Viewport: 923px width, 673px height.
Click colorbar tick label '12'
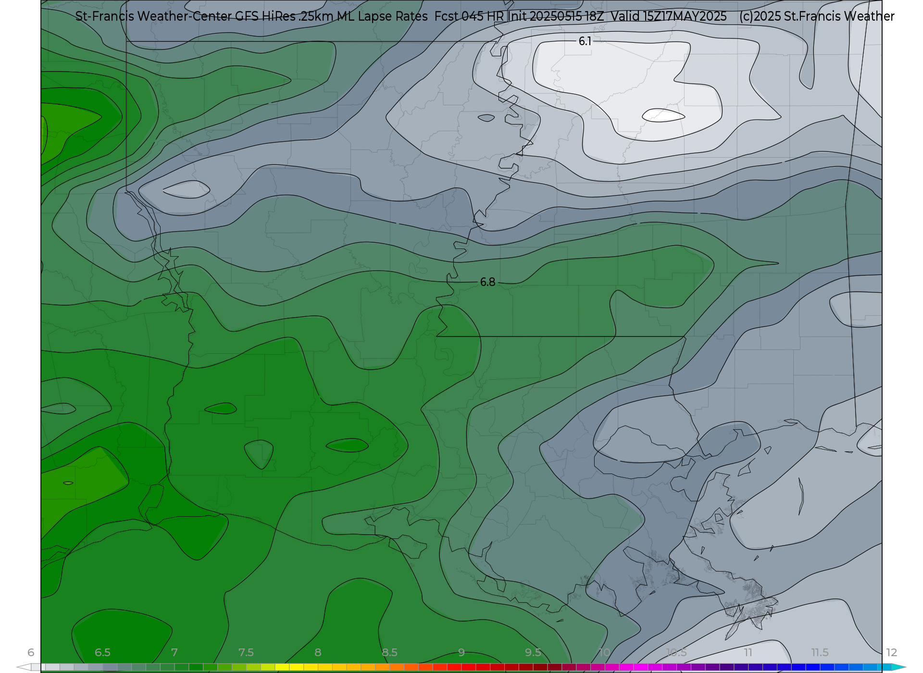[x=892, y=652]
